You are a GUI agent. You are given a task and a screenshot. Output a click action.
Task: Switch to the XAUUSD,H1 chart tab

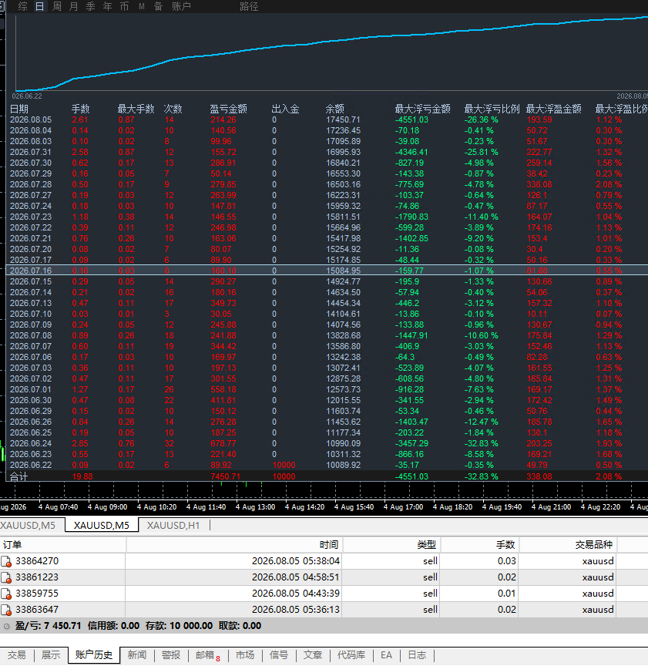point(173,526)
